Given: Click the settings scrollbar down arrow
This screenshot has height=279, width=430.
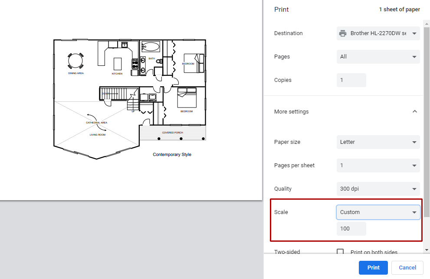Looking at the screenshot, I should pyautogui.click(x=427, y=250).
